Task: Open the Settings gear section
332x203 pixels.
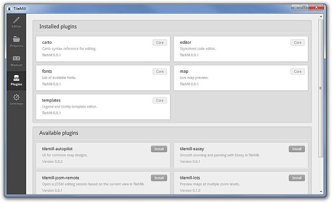Action: [x=16, y=100]
